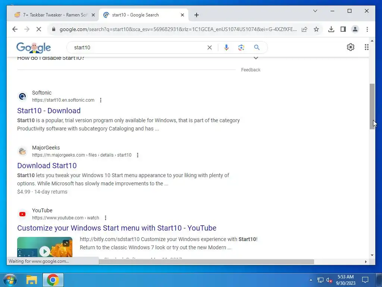Click the horizontal scrollbar thumb
382x287 pixels.
pyautogui.click(x=206, y=262)
